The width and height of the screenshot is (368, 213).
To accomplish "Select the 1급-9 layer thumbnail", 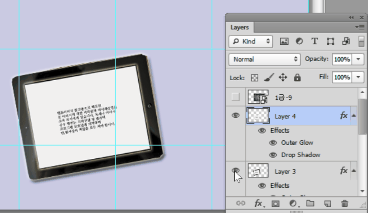I will coord(258,97).
